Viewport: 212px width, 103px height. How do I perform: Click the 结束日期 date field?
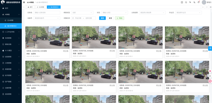click(89, 18)
